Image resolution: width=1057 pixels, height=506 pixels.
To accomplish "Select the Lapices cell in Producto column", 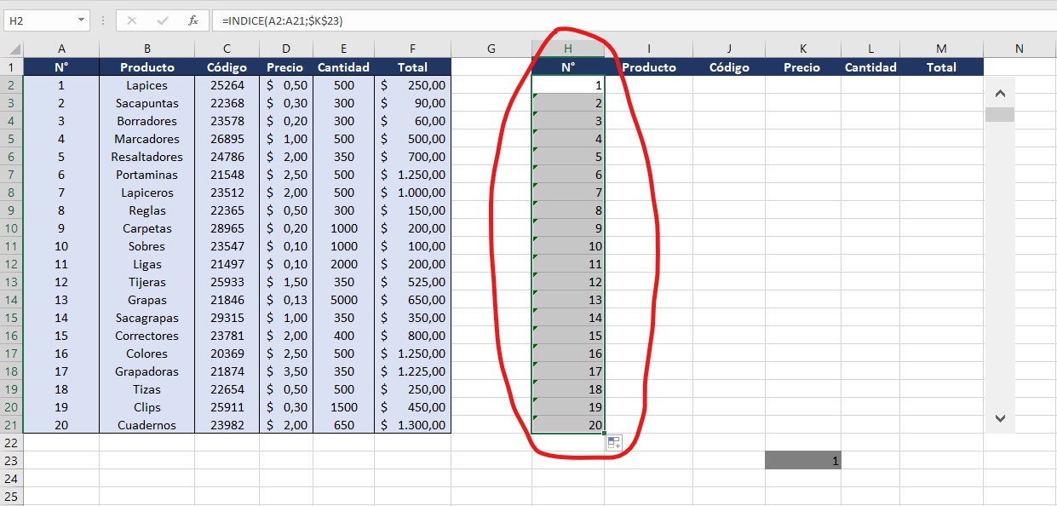I will 146,85.
